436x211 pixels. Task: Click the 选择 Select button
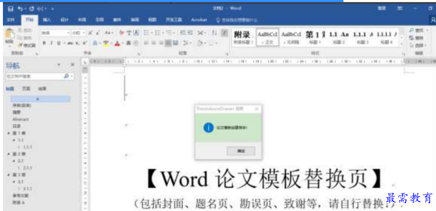coord(418,45)
